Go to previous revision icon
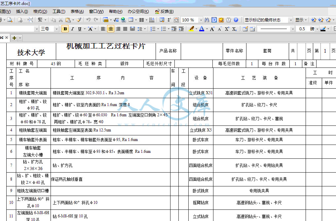Image resolution: width=336 pixels, height=221 pixels. click(314, 20)
